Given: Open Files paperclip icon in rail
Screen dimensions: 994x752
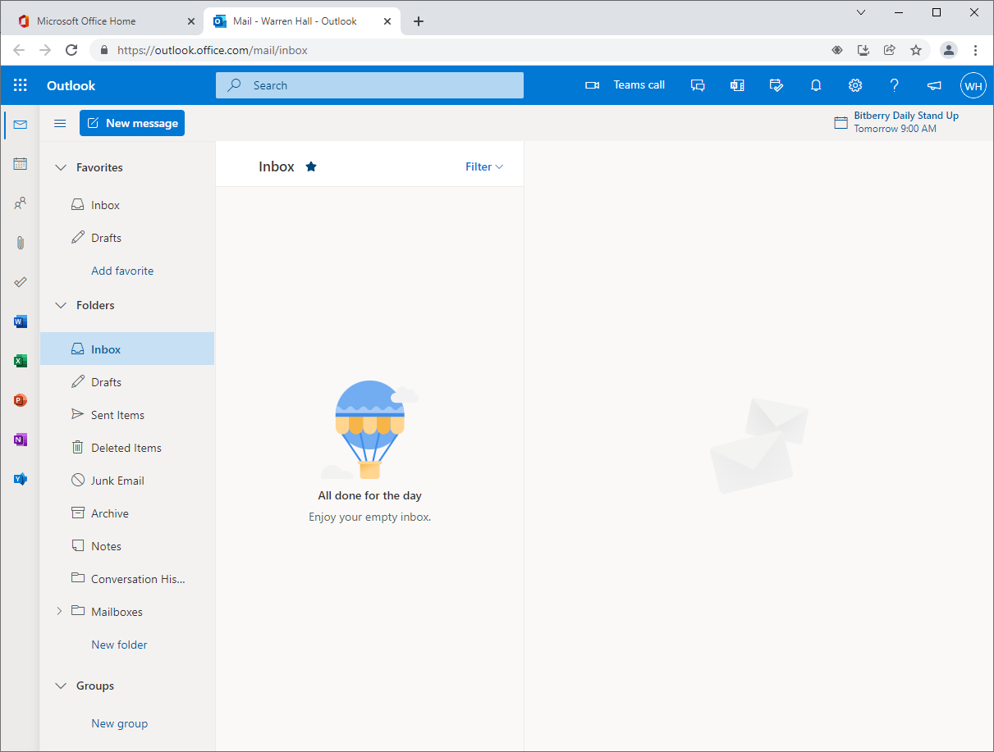Looking at the screenshot, I should tap(21, 243).
